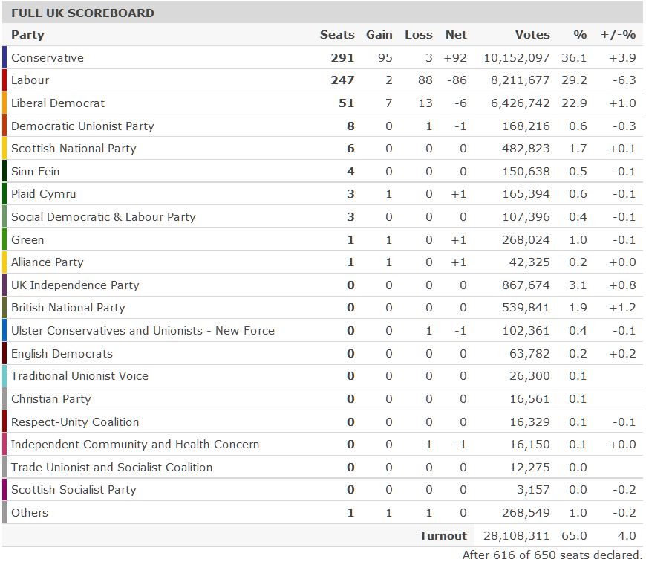
Task: Click Scottish Socialist Party label
Action: (74, 490)
